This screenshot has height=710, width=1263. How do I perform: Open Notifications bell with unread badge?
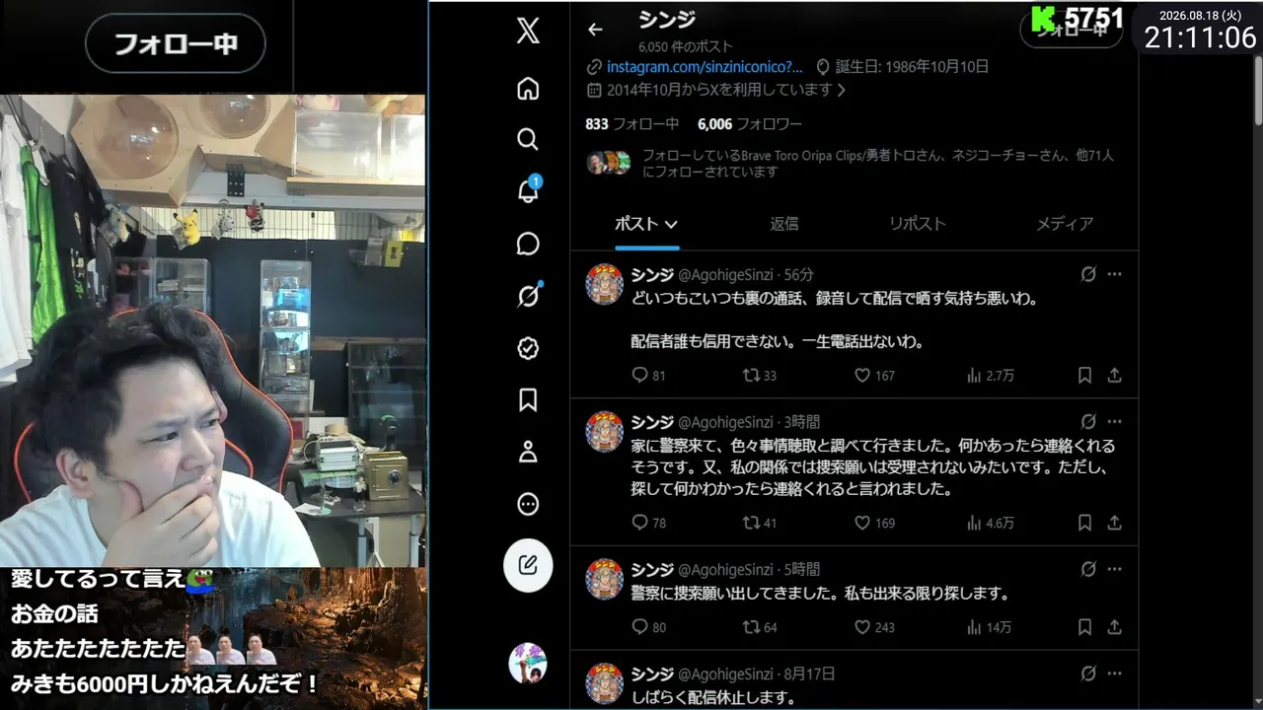[528, 191]
